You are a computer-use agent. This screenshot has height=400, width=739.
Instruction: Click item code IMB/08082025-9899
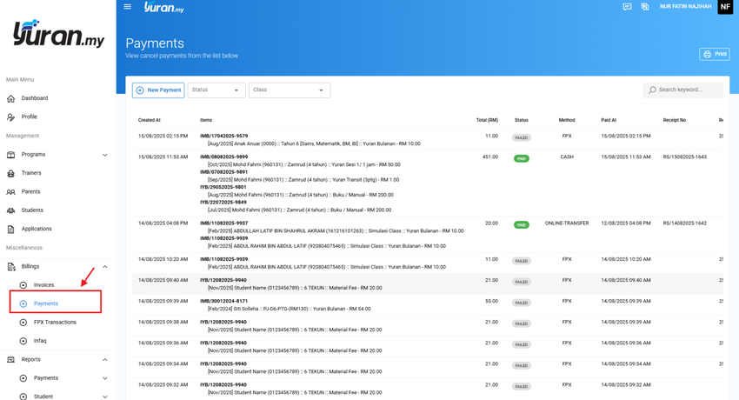(223, 157)
